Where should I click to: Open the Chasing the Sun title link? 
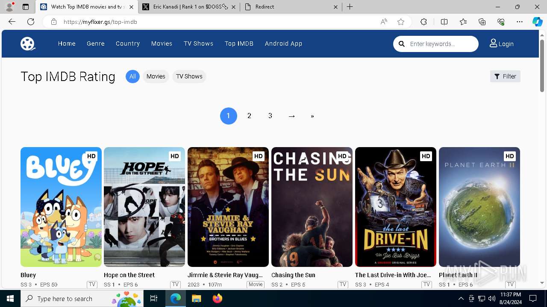(x=293, y=275)
